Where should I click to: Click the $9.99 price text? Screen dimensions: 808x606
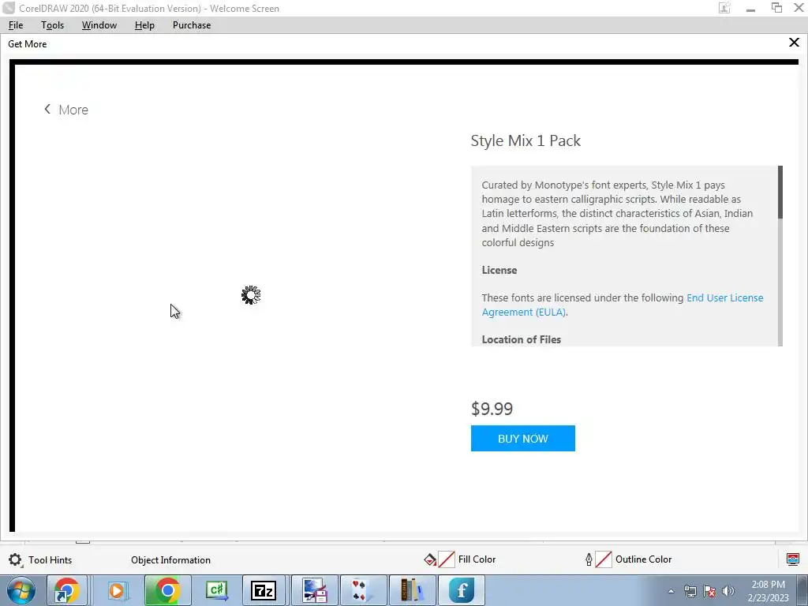(492, 409)
